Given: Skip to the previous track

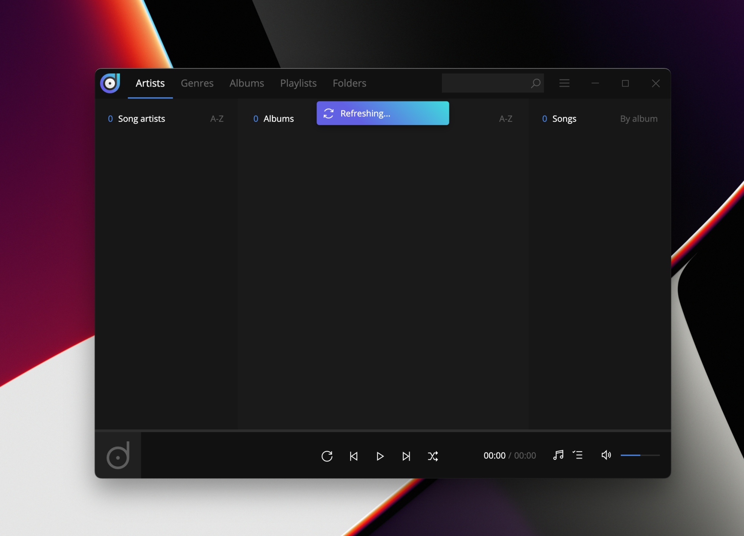Looking at the screenshot, I should click(354, 456).
